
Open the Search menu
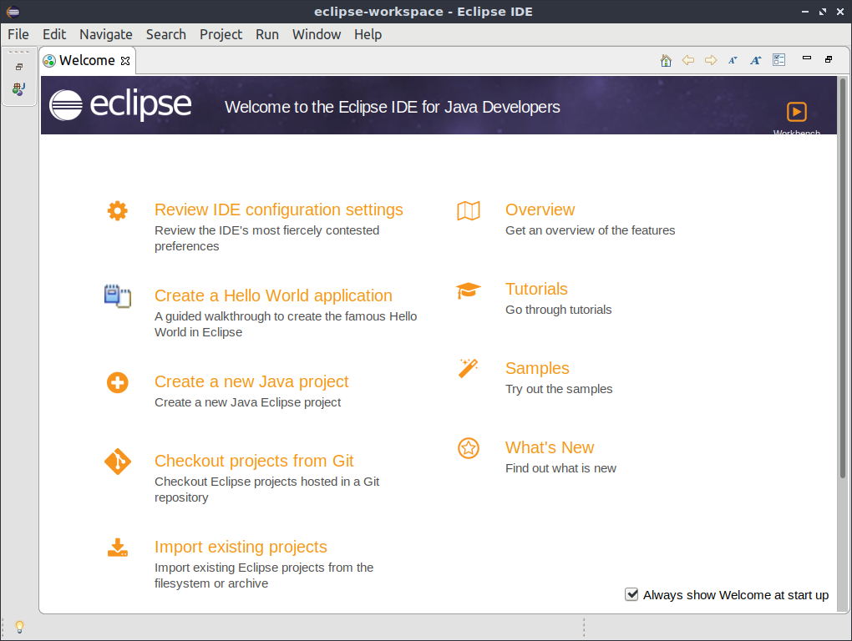pos(165,34)
